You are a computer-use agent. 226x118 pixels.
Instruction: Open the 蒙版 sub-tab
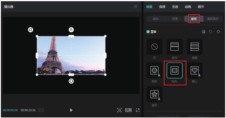[x=194, y=19]
